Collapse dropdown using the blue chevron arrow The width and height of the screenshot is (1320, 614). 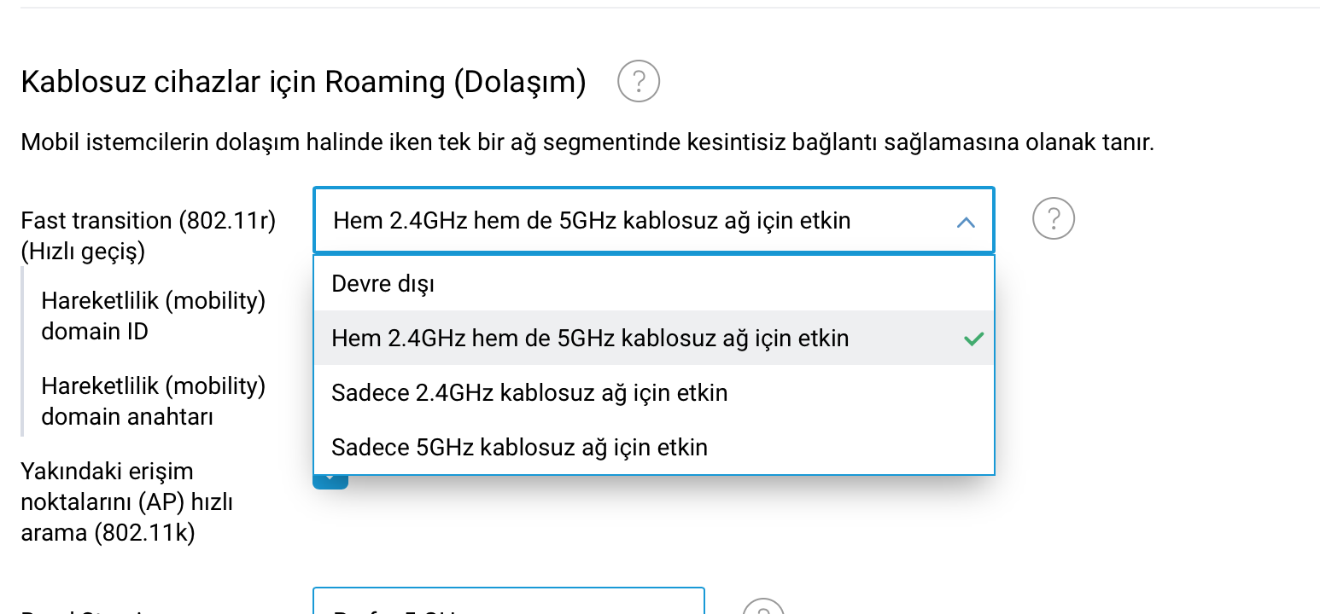tap(966, 222)
